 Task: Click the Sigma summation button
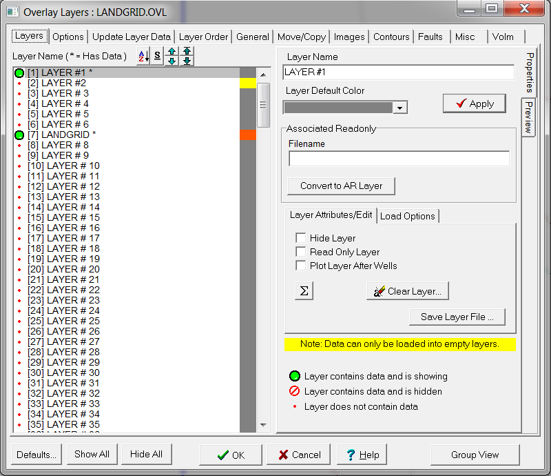point(303,291)
